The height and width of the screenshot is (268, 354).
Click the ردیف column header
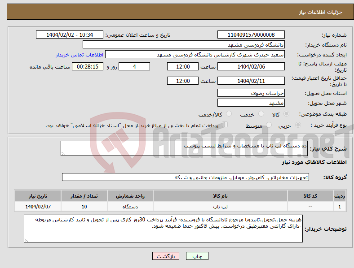[x=340, y=196]
